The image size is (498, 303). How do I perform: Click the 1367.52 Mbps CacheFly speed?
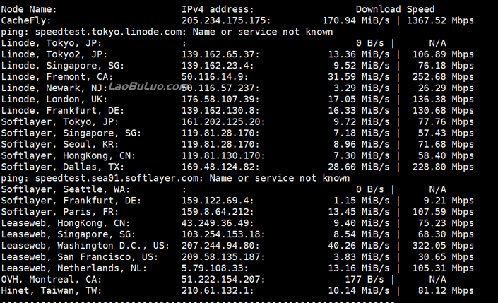440,20
